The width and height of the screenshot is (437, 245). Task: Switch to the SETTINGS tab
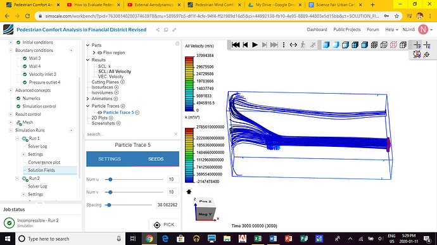point(109,159)
